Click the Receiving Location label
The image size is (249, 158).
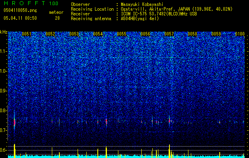pyautogui.click(x=92, y=9)
